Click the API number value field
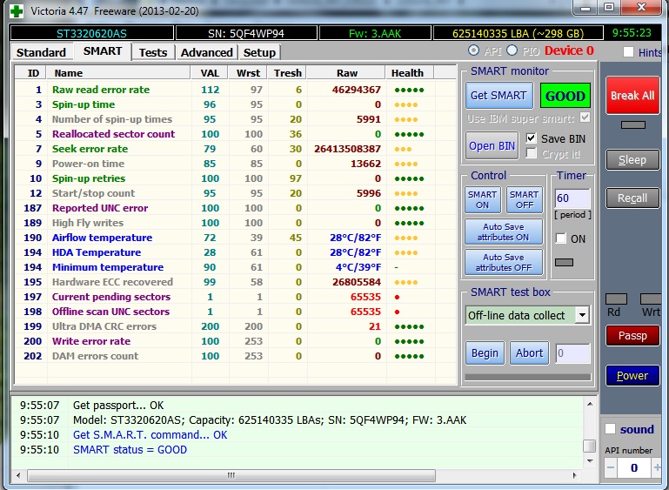This screenshot has width=669, height=490. 634,467
